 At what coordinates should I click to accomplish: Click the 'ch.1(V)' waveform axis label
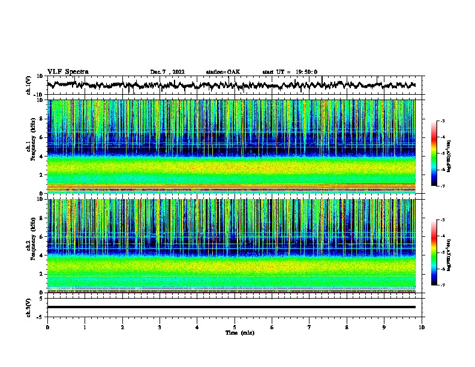click(29, 85)
